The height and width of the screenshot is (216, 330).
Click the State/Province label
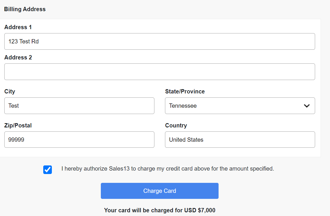pos(185,91)
